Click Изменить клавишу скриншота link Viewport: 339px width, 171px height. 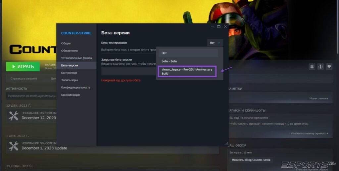(309, 133)
